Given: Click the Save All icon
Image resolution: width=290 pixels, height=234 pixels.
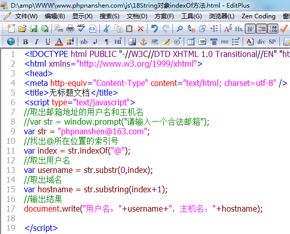Looking at the screenshot, I should click(x=45, y=28).
